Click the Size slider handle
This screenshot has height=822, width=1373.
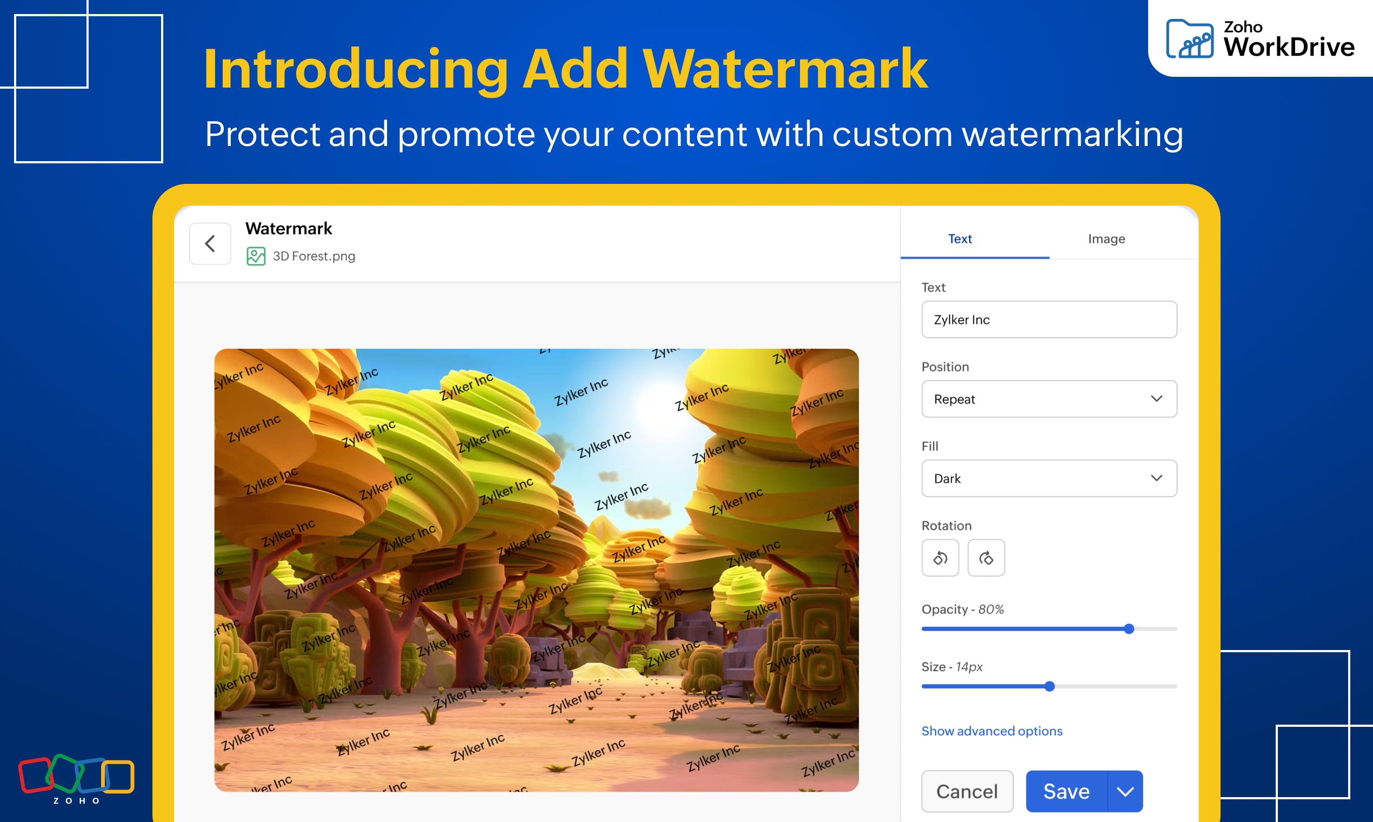coord(1049,686)
